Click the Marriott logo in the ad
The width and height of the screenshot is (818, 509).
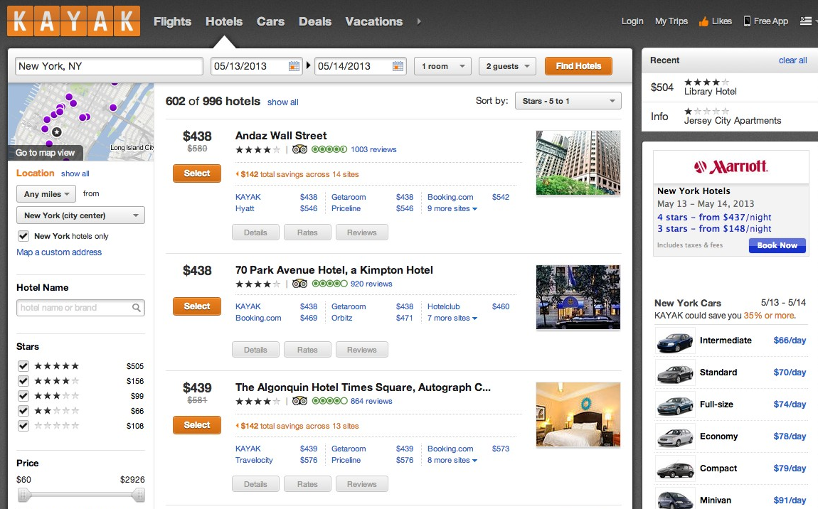click(x=731, y=167)
